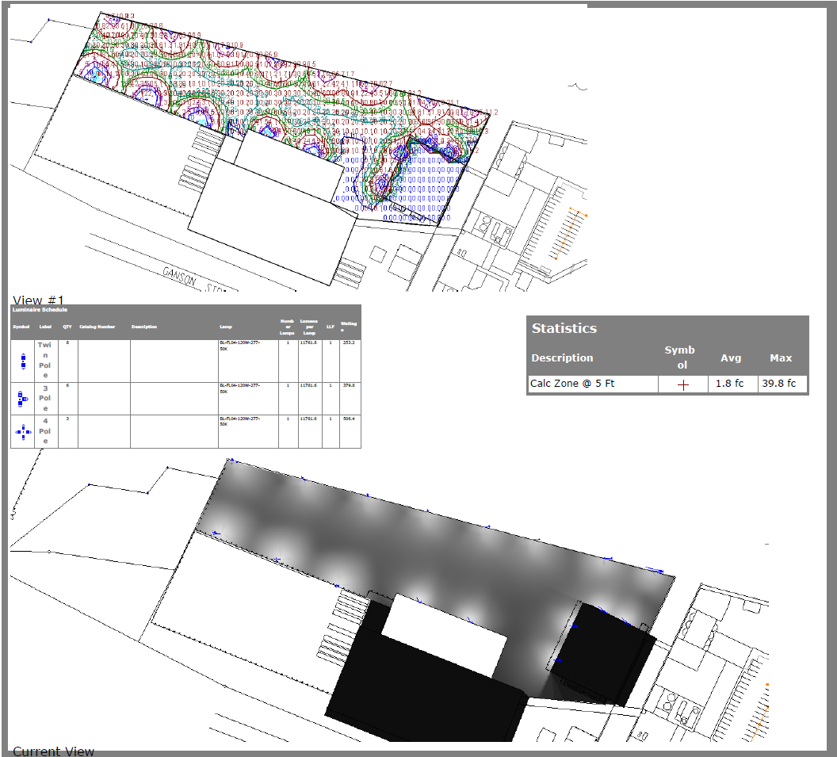837x757 pixels.
Task: Select the 3 Pole label cell
Action: [x=44, y=399]
